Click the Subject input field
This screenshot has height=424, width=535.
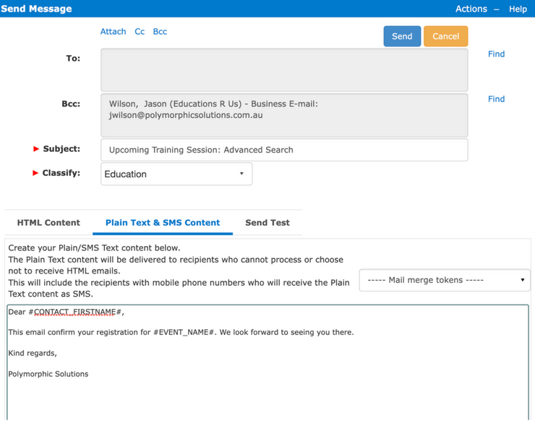284,150
